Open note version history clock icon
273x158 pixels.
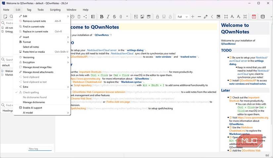coord(72,17)
